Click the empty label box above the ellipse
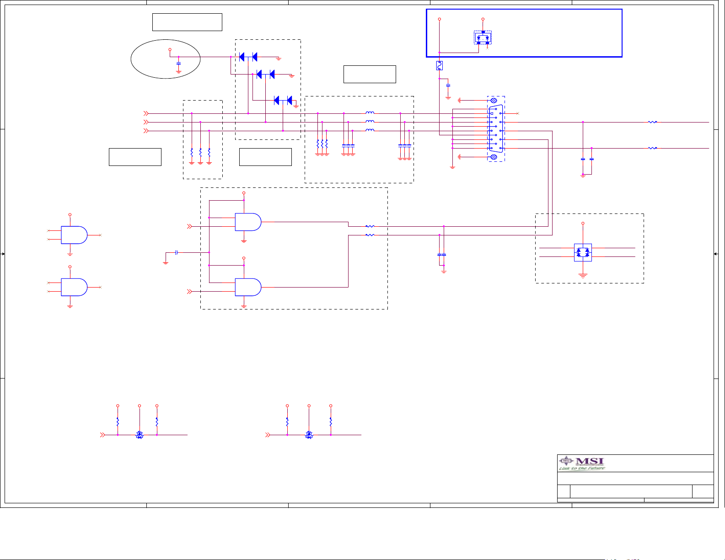Screen dimensions: 725x560 [x=187, y=22]
